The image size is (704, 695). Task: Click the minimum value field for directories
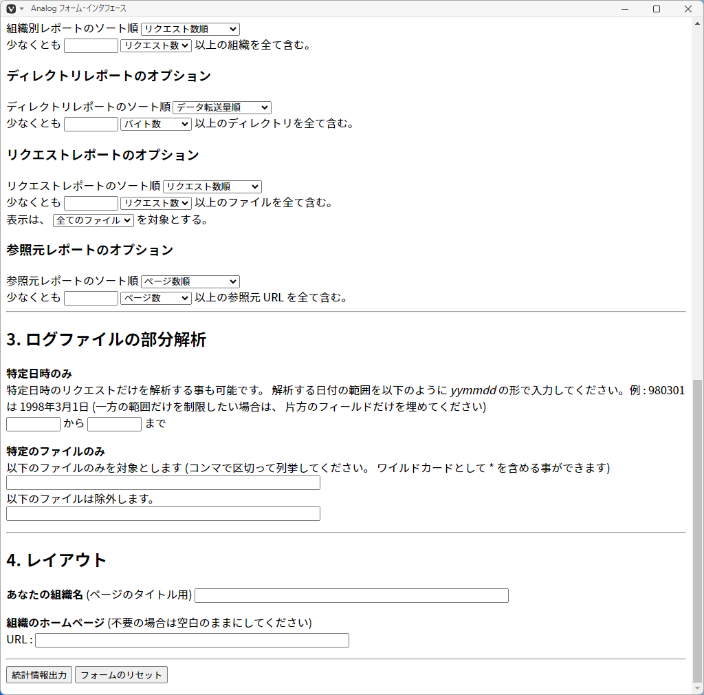(91, 124)
